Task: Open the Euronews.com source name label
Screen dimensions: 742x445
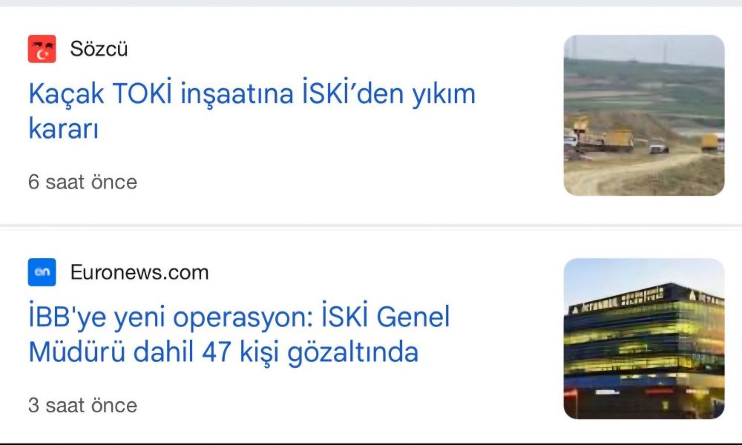Action: click(x=139, y=272)
